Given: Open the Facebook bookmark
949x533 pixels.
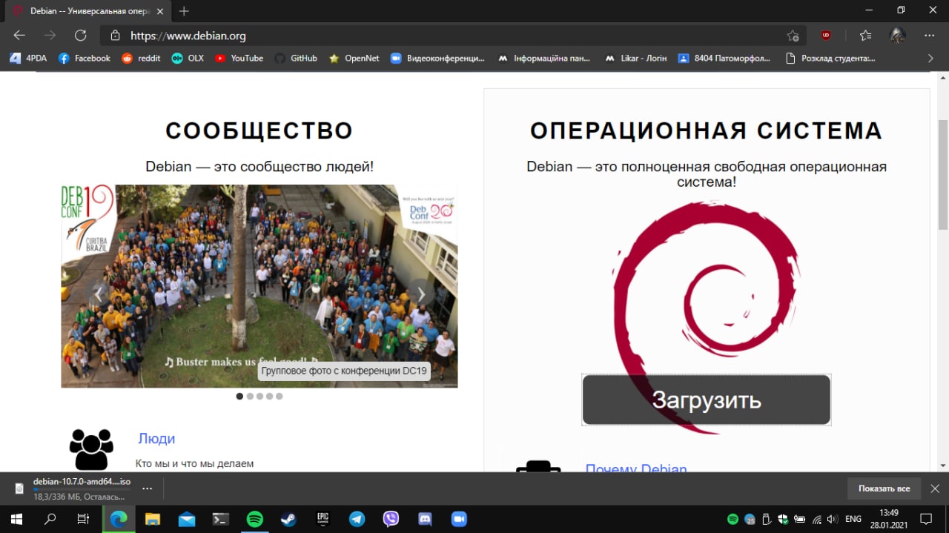Looking at the screenshot, I should 85,58.
